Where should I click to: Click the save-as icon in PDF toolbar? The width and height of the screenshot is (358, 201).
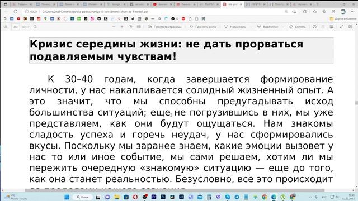[x=332, y=27]
